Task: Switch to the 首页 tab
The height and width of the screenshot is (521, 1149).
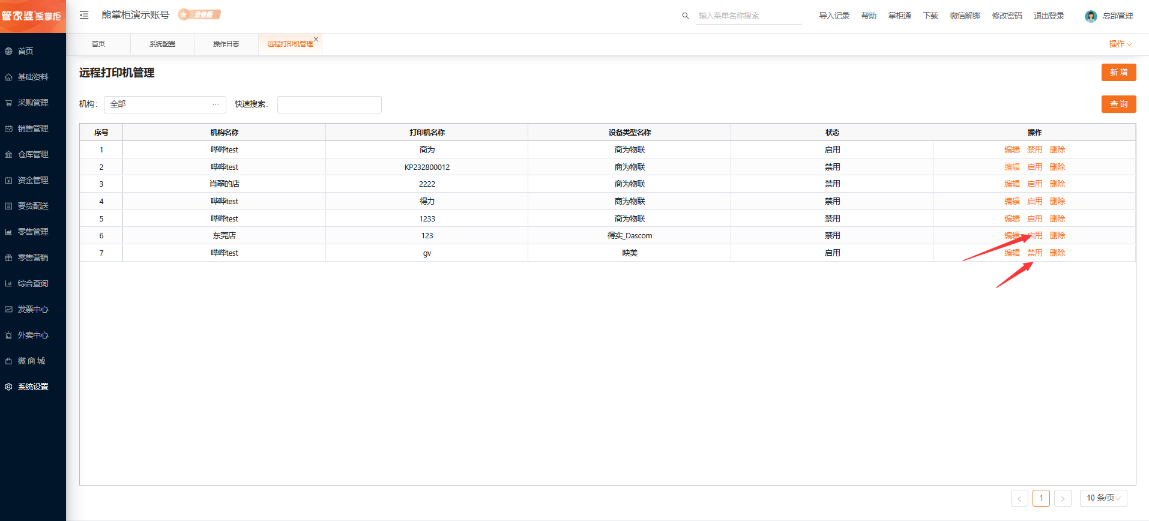Action: point(98,44)
